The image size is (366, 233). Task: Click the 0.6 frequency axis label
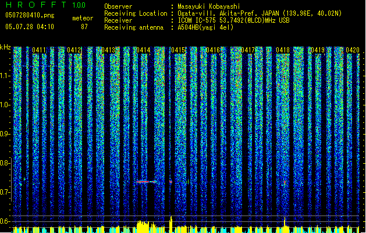[5, 221]
